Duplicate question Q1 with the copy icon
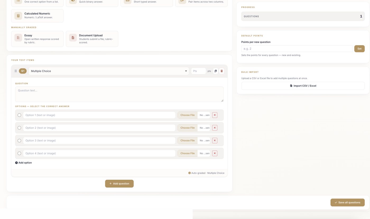The width and height of the screenshot is (370, 219). coord(216,71)
